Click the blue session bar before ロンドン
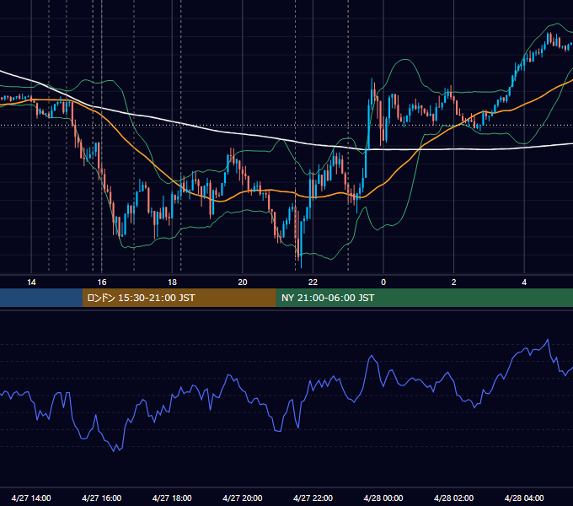Screen dimensions: 573x506 coord(41,298)
